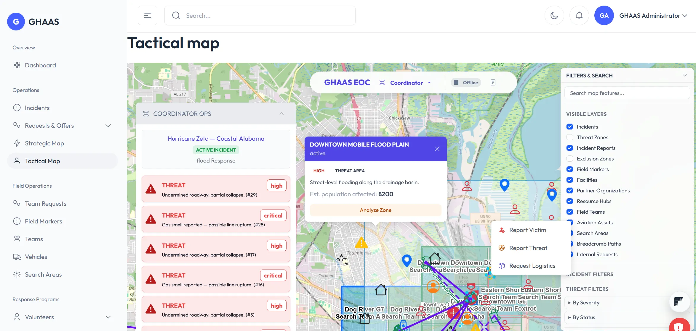Image resolution: width=696 pixels, height=331 pixels.
Task: Click the red alert shield button
Action: 679,325
